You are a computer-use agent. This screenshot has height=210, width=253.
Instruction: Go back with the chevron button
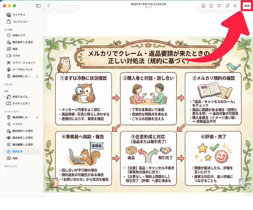[48, 6]
